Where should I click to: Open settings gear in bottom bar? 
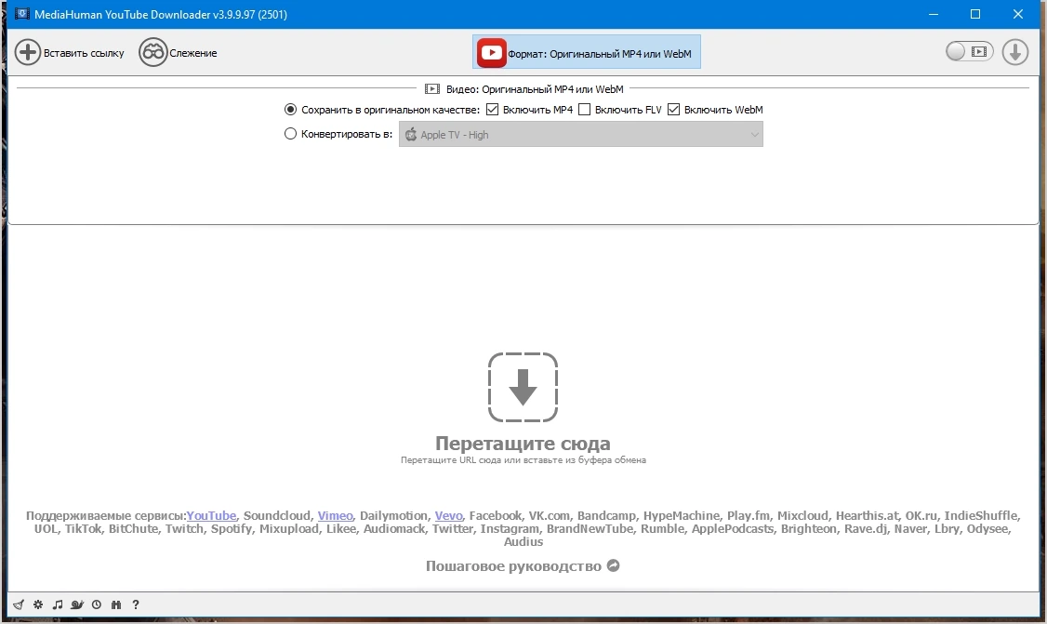click(38, 604)
